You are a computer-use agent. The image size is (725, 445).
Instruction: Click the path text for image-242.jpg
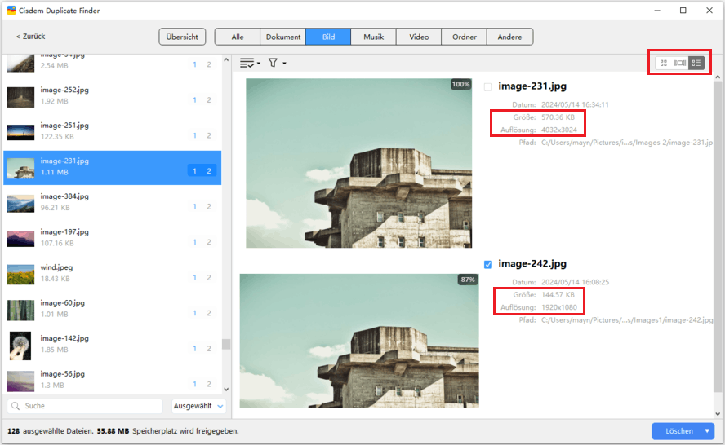(627, 320)
